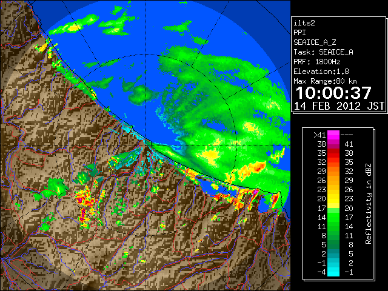
Task: Click the green legend swatch at 11
Action: 333,226
